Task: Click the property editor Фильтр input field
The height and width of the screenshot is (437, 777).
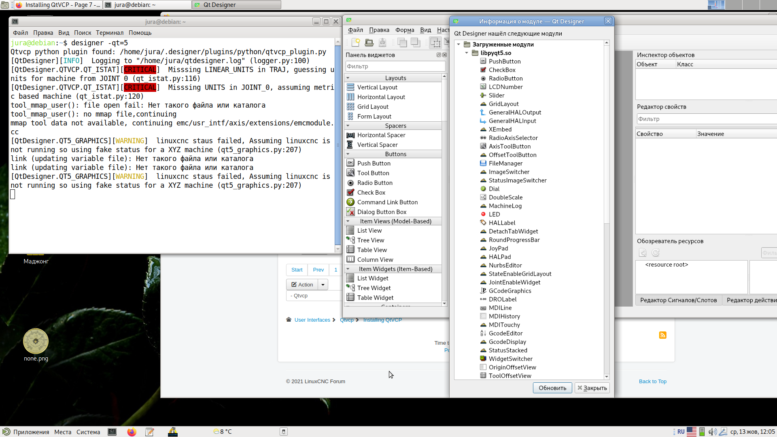Action: point(707,119)
